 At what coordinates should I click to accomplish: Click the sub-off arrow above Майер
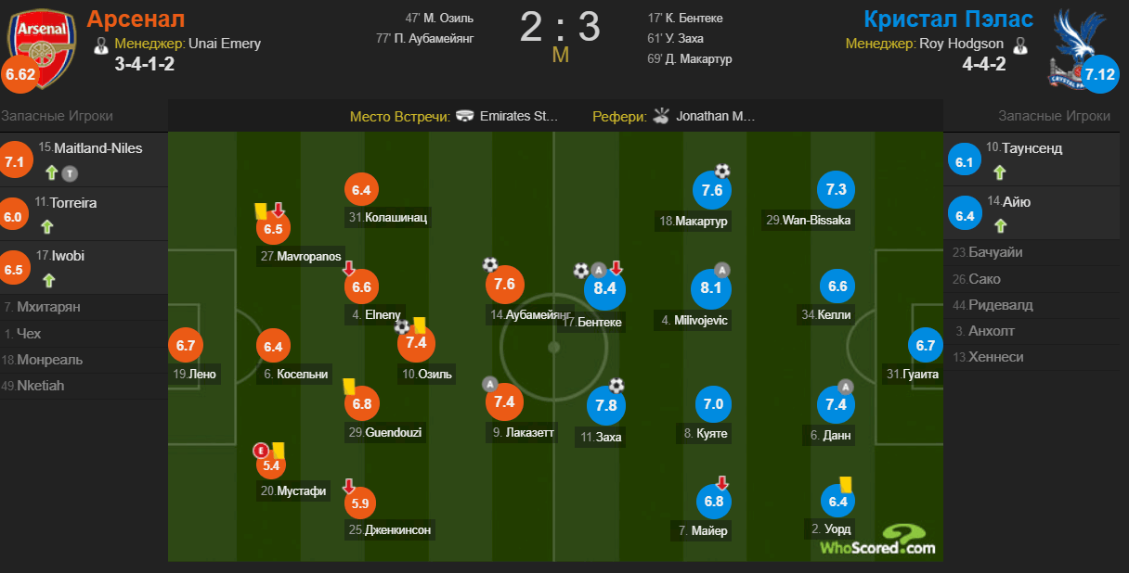coord(722,482)
